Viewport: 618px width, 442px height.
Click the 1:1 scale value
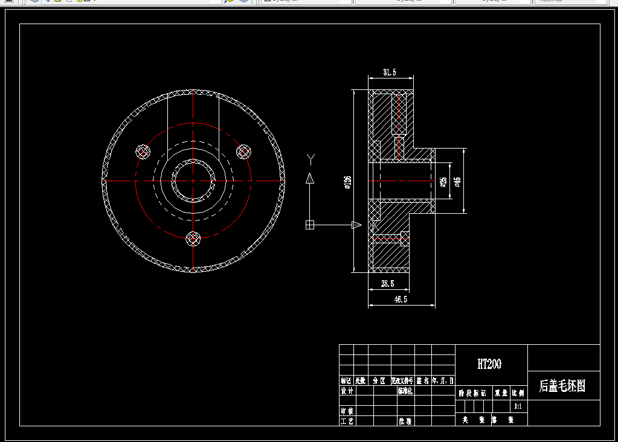point(518,406)
